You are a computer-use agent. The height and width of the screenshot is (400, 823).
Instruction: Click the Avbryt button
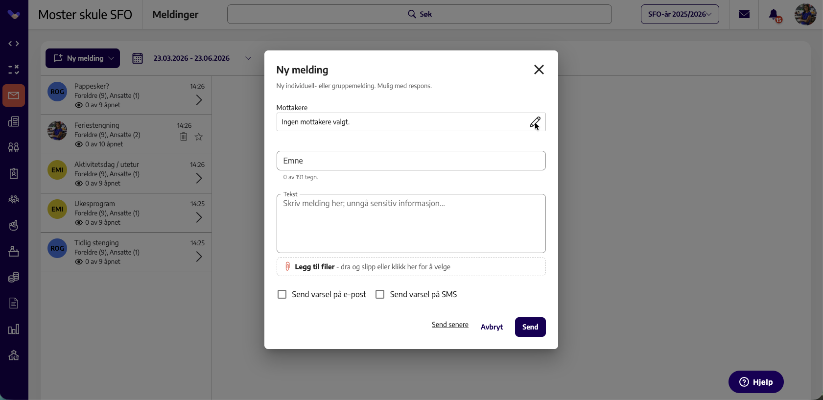pyautogui.click(x=492, y=327)
